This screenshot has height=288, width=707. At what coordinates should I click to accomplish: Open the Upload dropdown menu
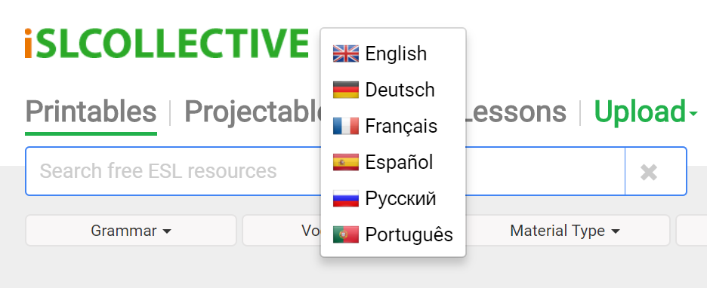(646, 111)
